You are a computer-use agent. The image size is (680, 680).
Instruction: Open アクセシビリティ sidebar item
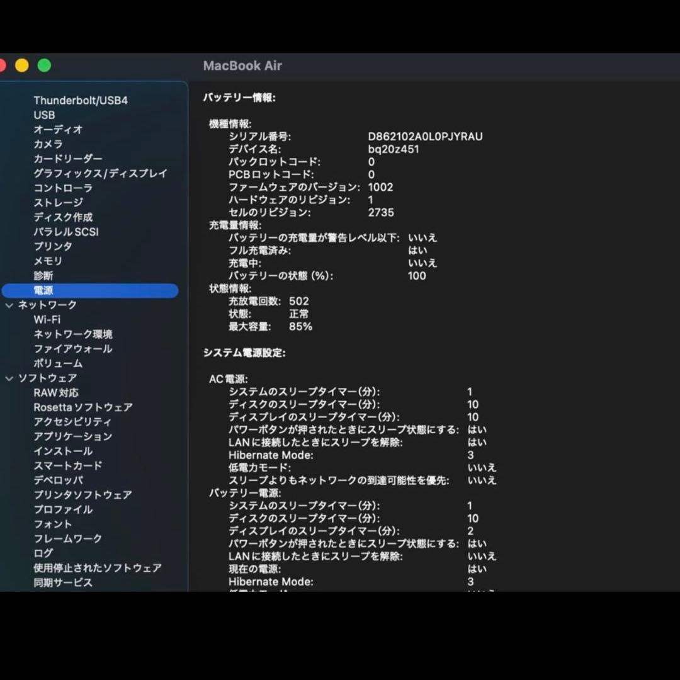click(x=73, y=422)
